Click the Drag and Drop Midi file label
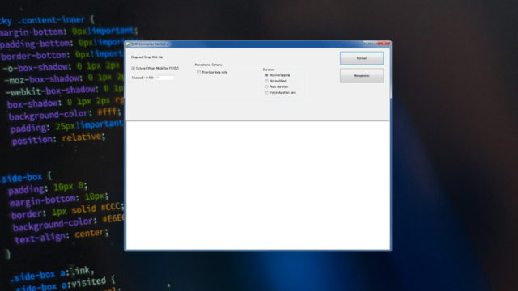The height and width of the screenshot is (291, 518). [x=147, y=57]
